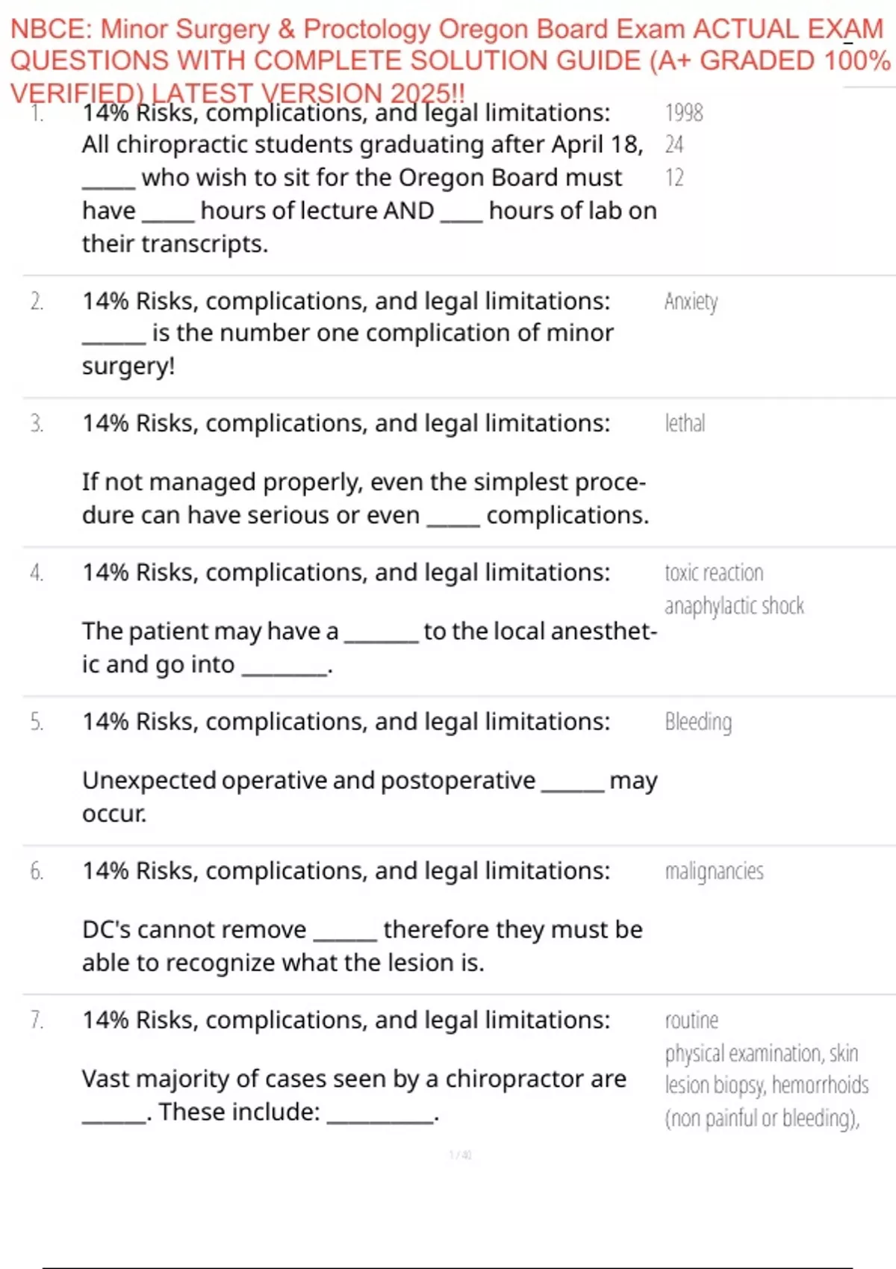The image size is (896, 1269).
Task: Click the "malignancies" answer text
Action: (x=714, y=871)
